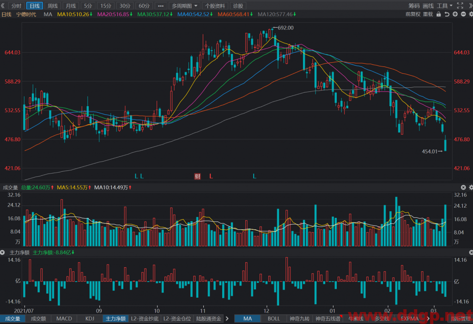Switch to 分时 intraday view
Viewport: 473px width, 324px height.
[x=16, y=6]
